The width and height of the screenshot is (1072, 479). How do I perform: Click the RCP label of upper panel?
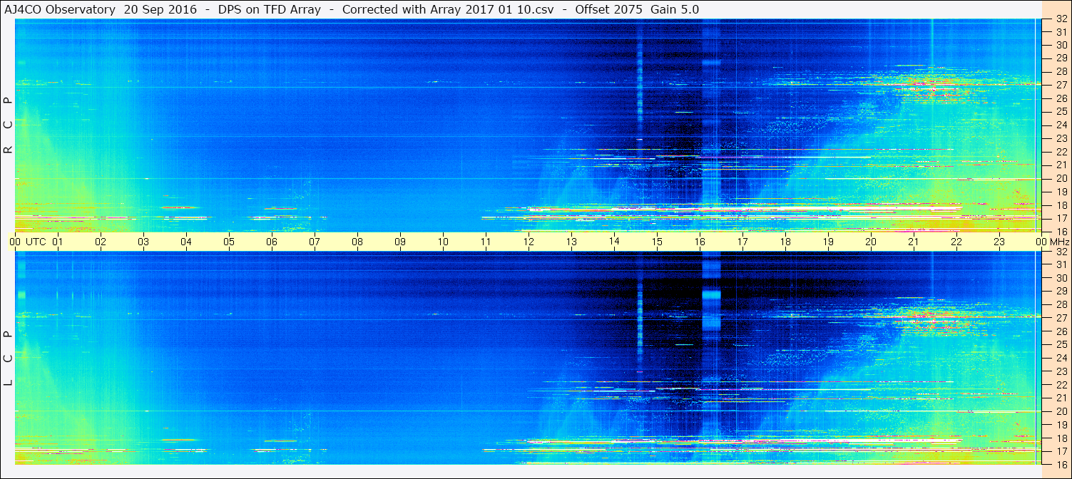point(8,125)
